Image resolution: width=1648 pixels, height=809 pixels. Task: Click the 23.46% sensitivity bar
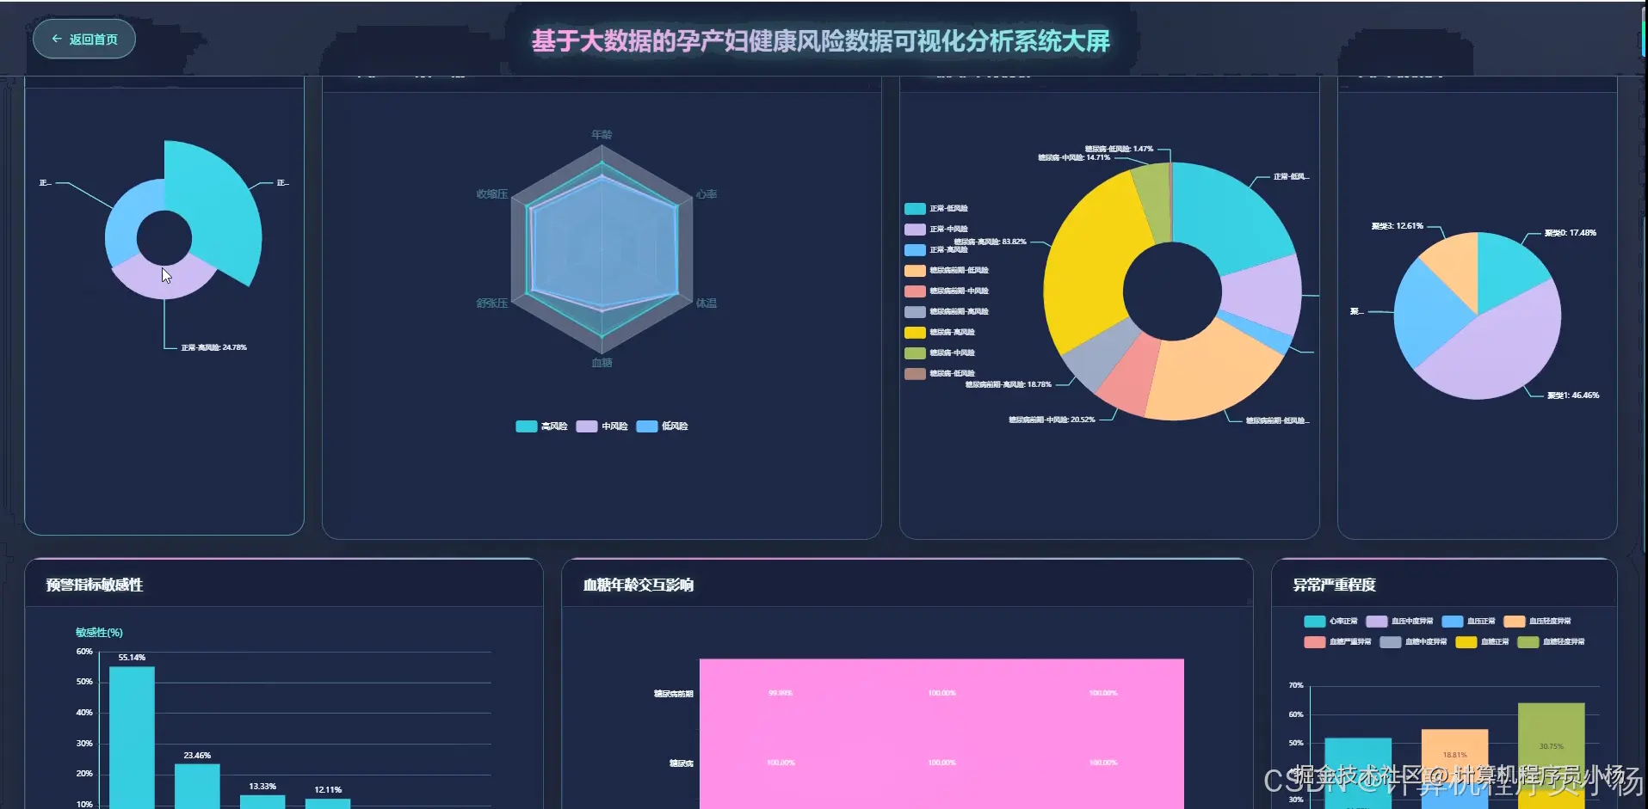(197, 786)
